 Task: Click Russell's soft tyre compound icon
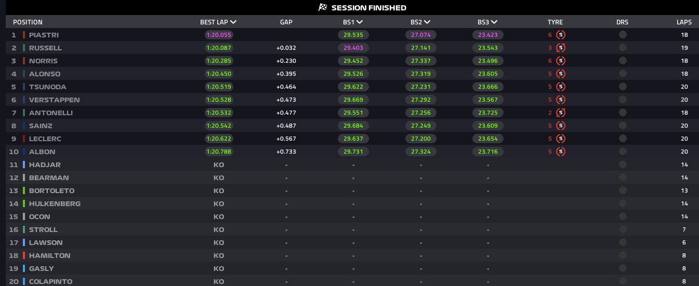(x=560, y=48)
